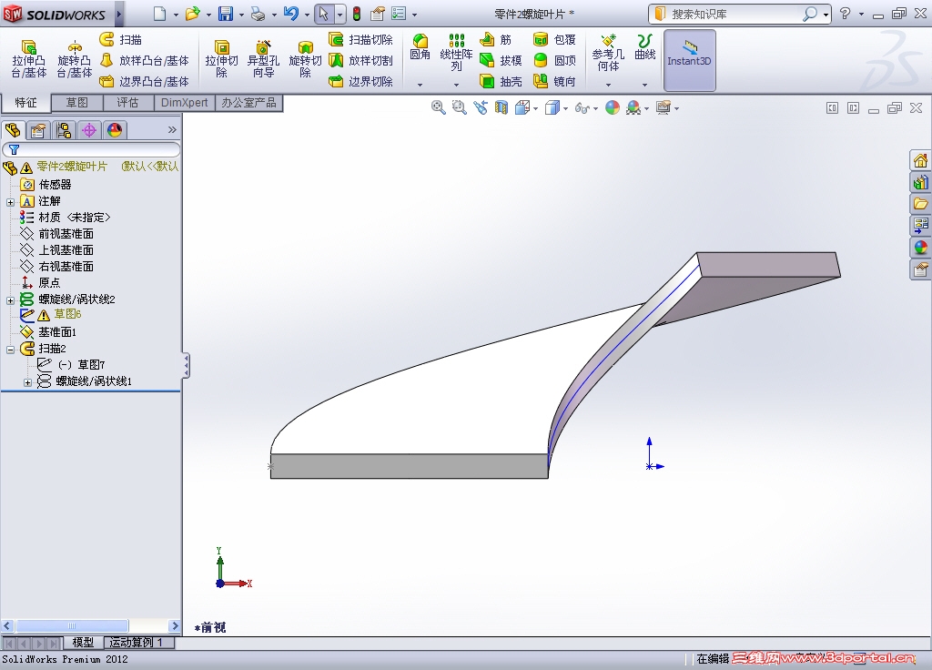Select the 边界凸台/基体 boundary boss tool
932x670 pixels.
coord(144,81)
